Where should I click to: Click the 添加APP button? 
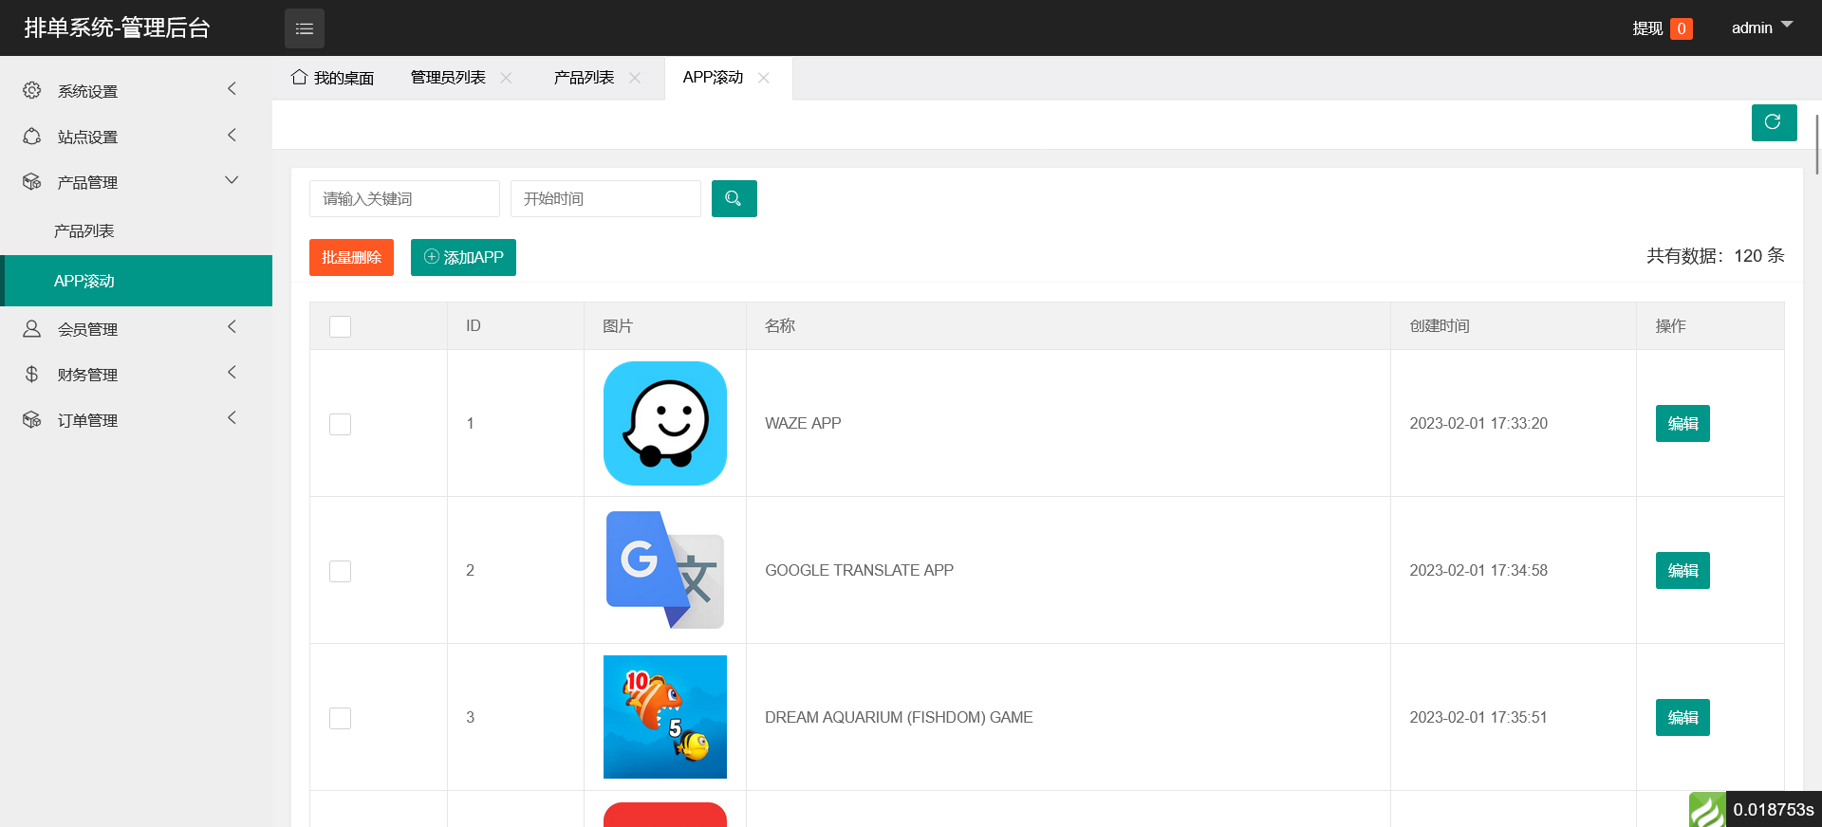point(463,258)
